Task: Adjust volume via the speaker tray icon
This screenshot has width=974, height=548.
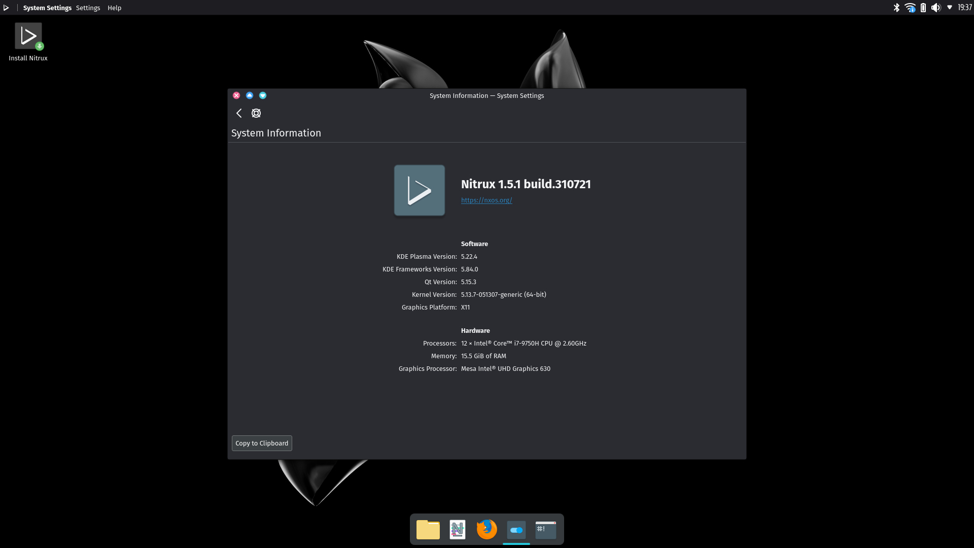Action: [x=936, y=8]
